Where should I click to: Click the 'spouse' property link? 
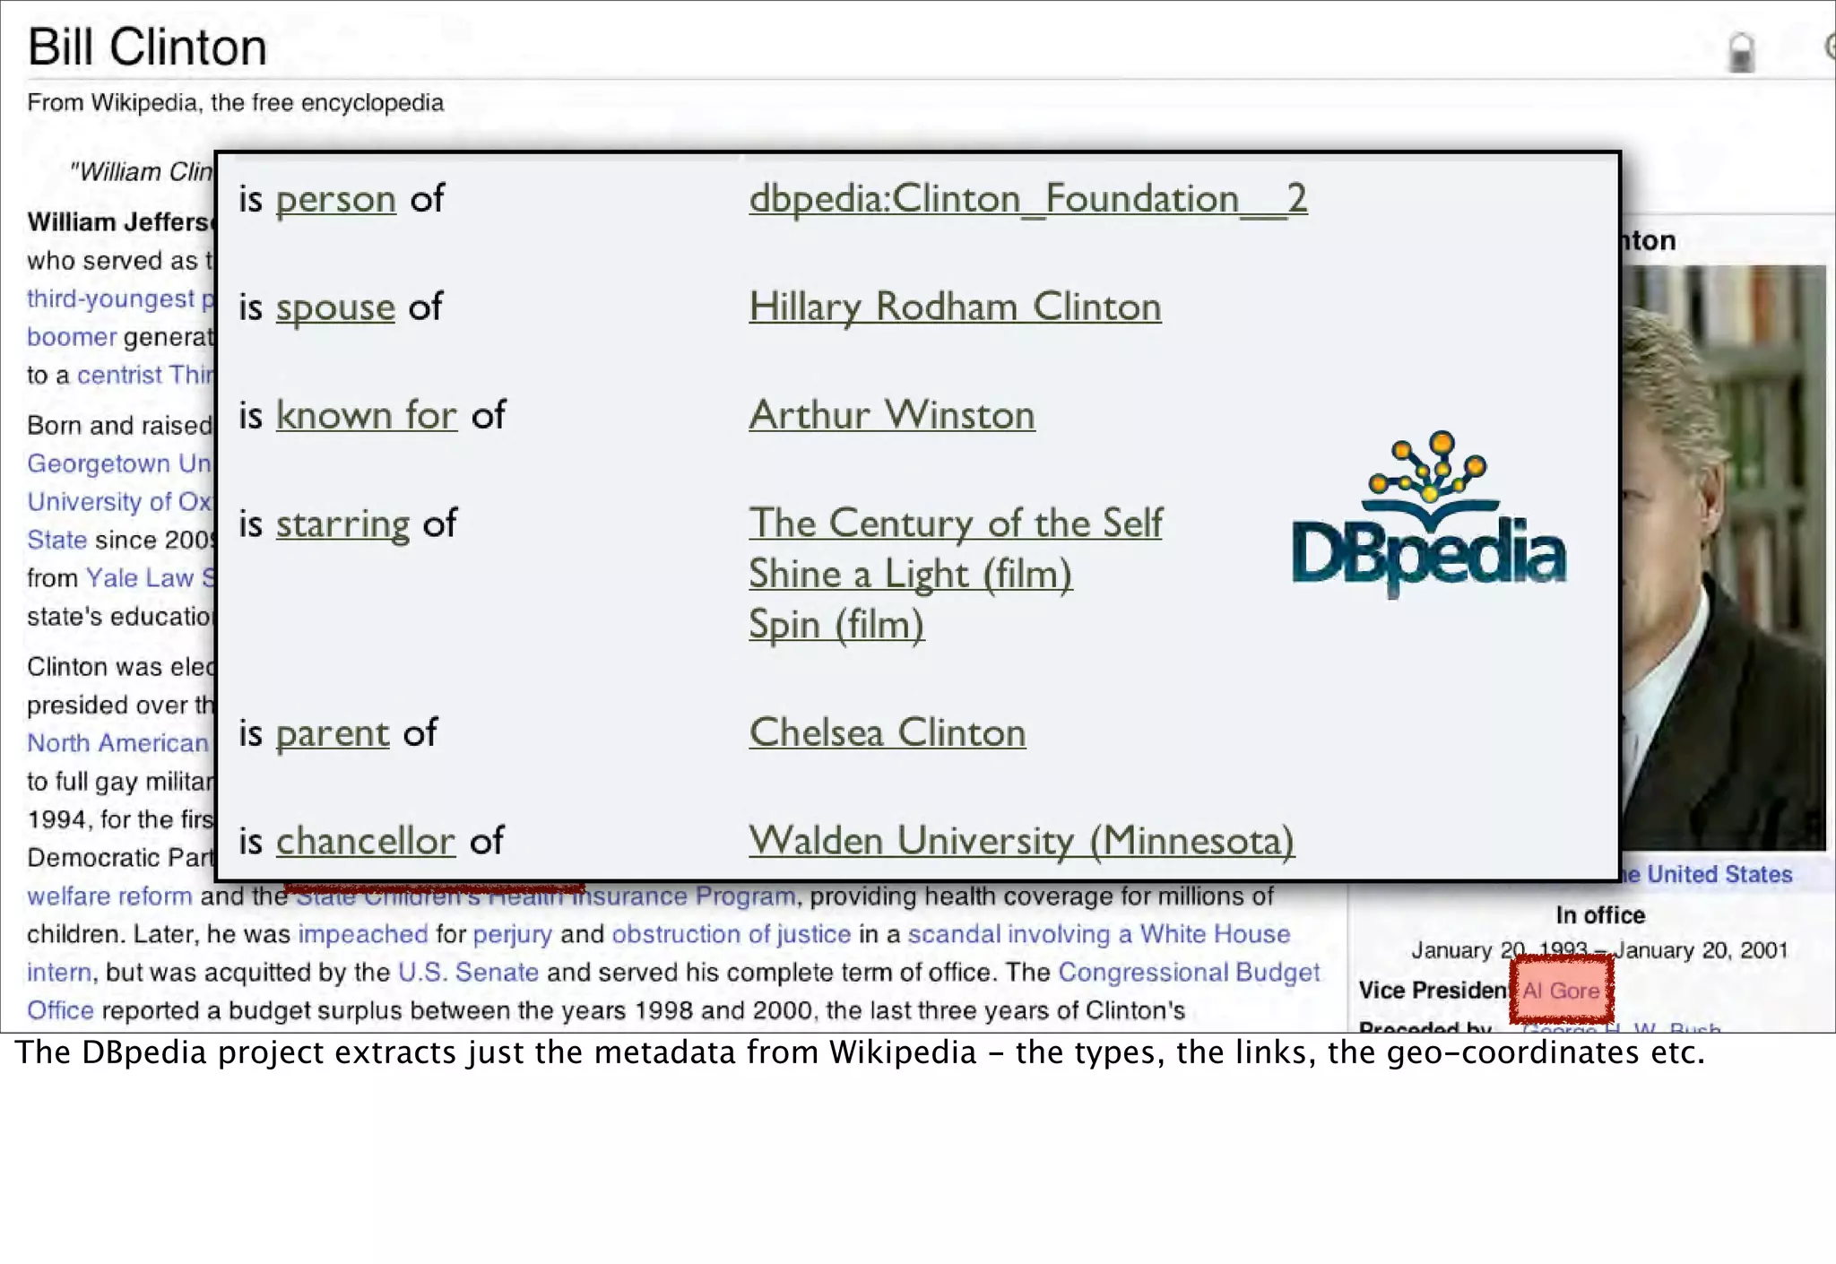click(x=335, y=307)
